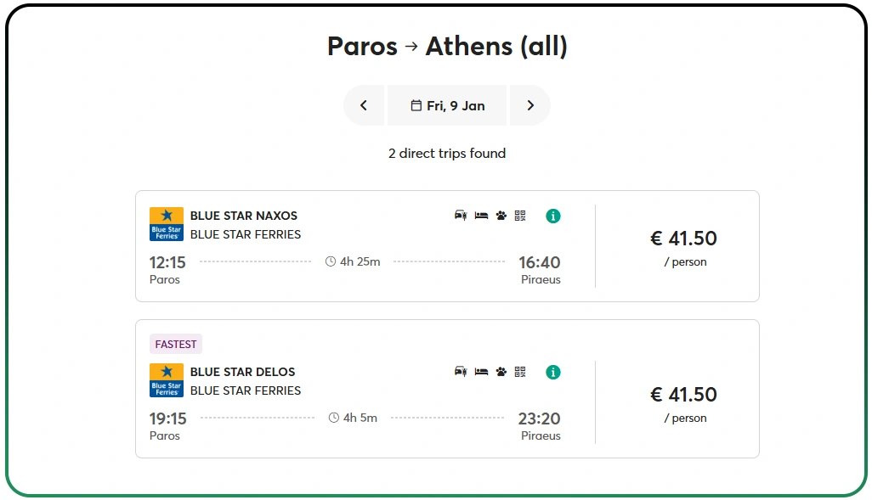Click the pet paw icon on Blue Star Delos

(x=501, y=372)
